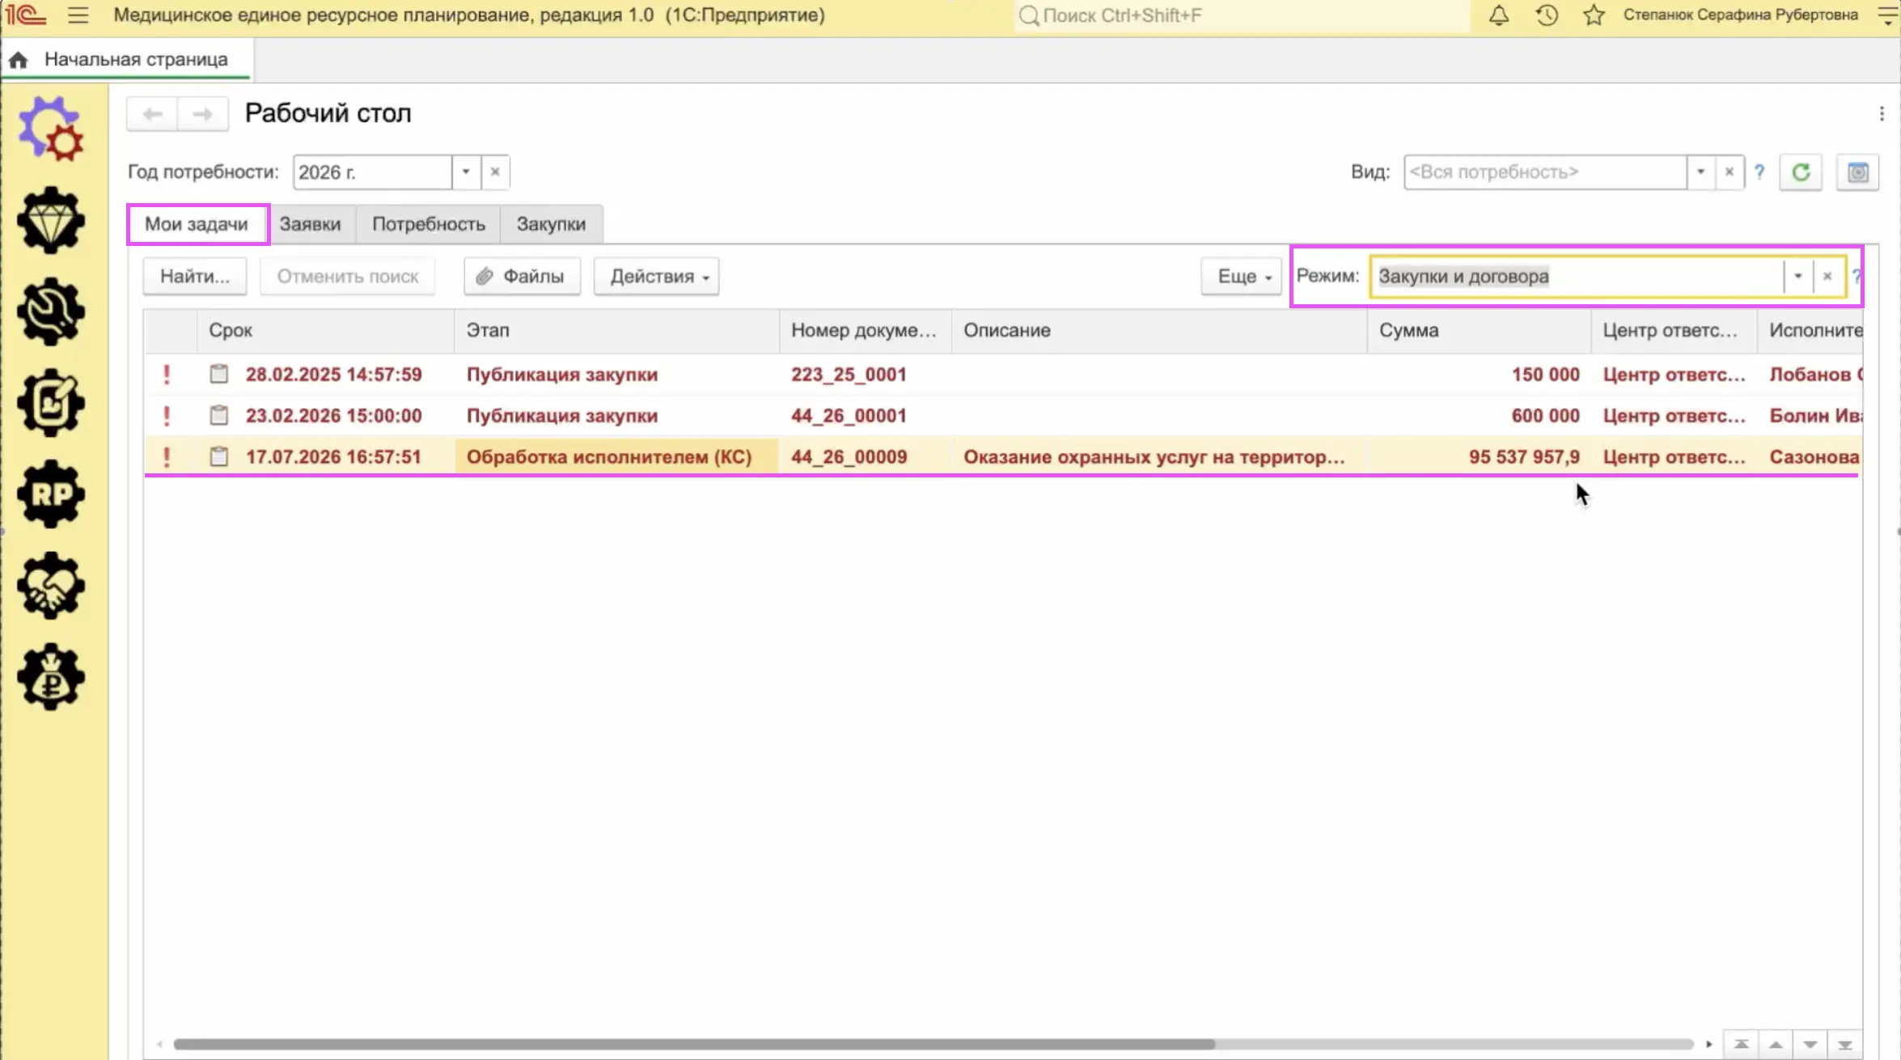Image resolution: width=1901 pixels, height=1060 pixels.
Task: Open notifications bell icon
Action: click(1498, 15)
